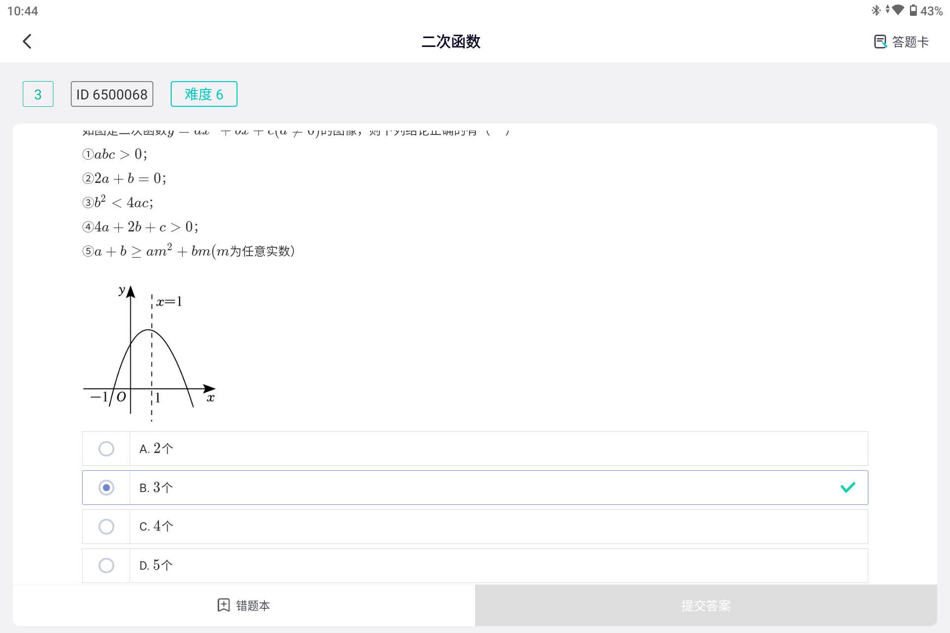
Task: Tap statement ② 2a + b = 0
Action: pos(124,179)
